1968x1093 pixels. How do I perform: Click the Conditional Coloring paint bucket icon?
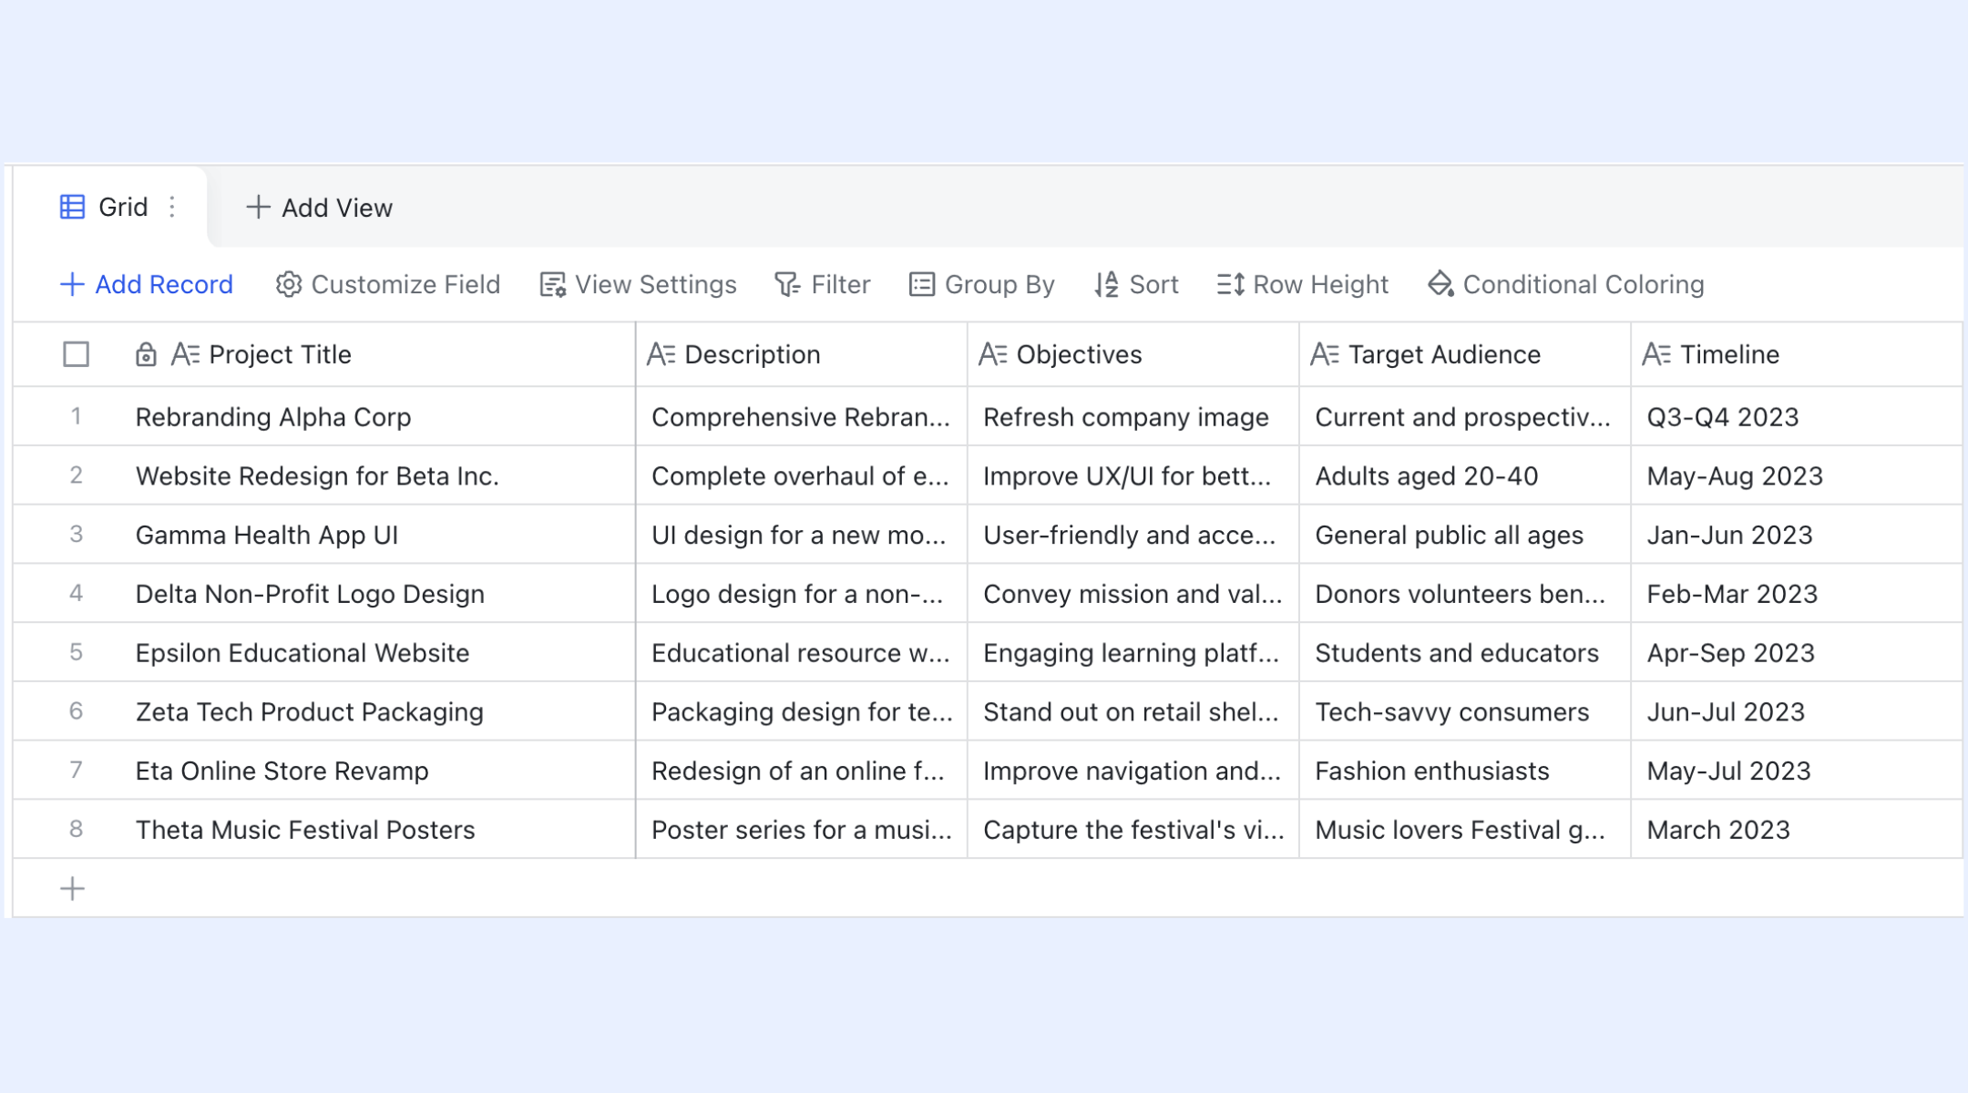(x=1440, y=284)
